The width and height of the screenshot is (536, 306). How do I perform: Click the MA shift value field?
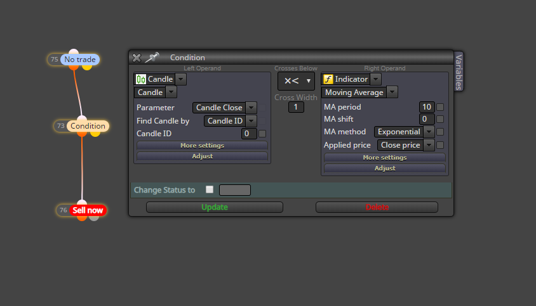pyautogui.click(x=427, y=119)
